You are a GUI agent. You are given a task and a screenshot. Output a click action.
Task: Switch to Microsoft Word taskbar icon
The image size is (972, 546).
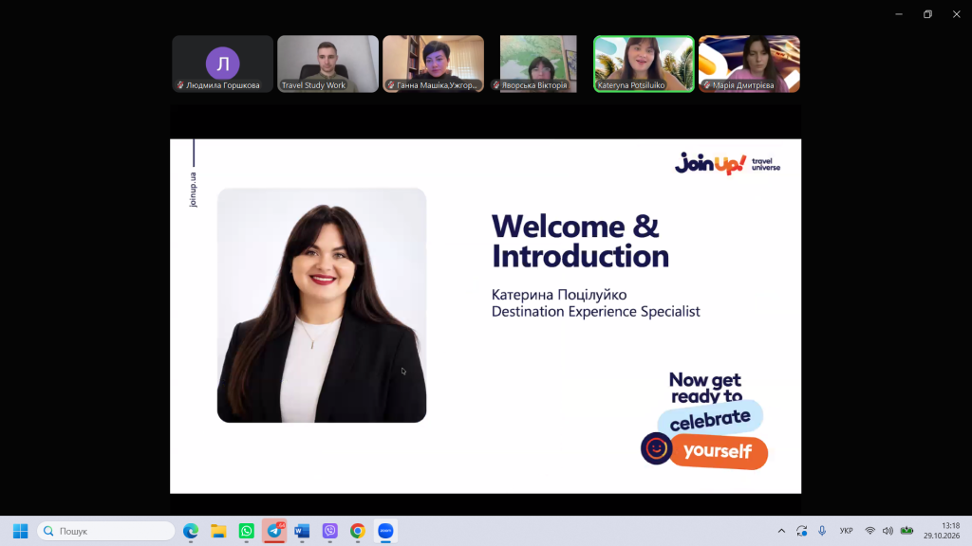[x=302, y=531]
